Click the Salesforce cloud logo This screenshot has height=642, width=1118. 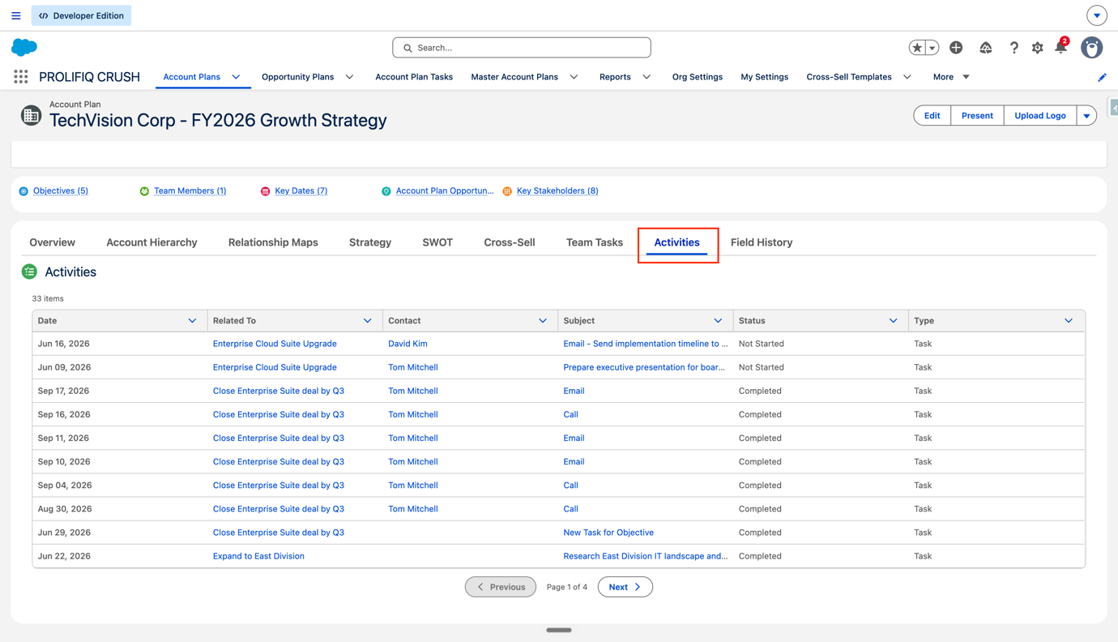24,47
